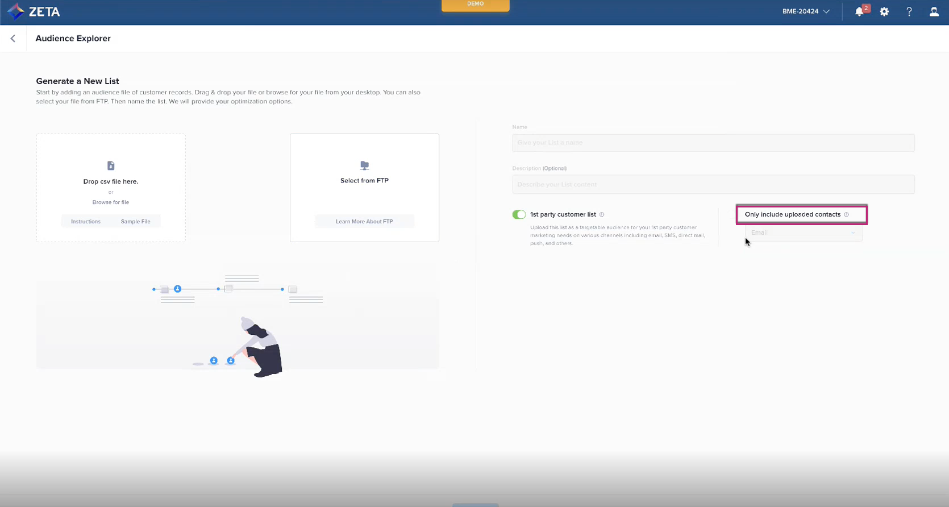
Task: Open the Email dropdown
Action: (x=803, y=232)
